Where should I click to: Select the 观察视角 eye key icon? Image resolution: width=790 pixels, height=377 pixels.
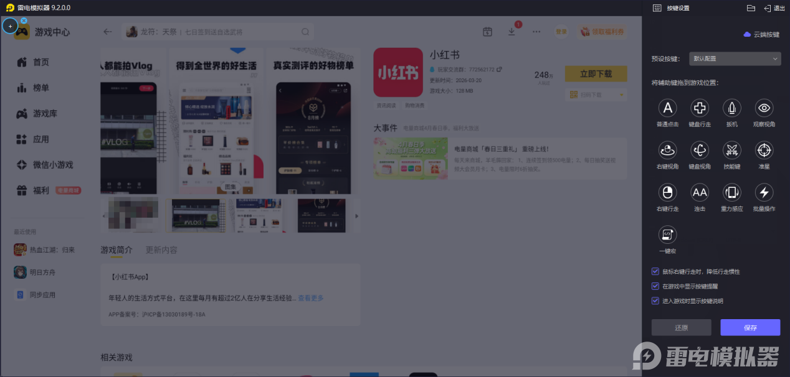pos(764,108)
